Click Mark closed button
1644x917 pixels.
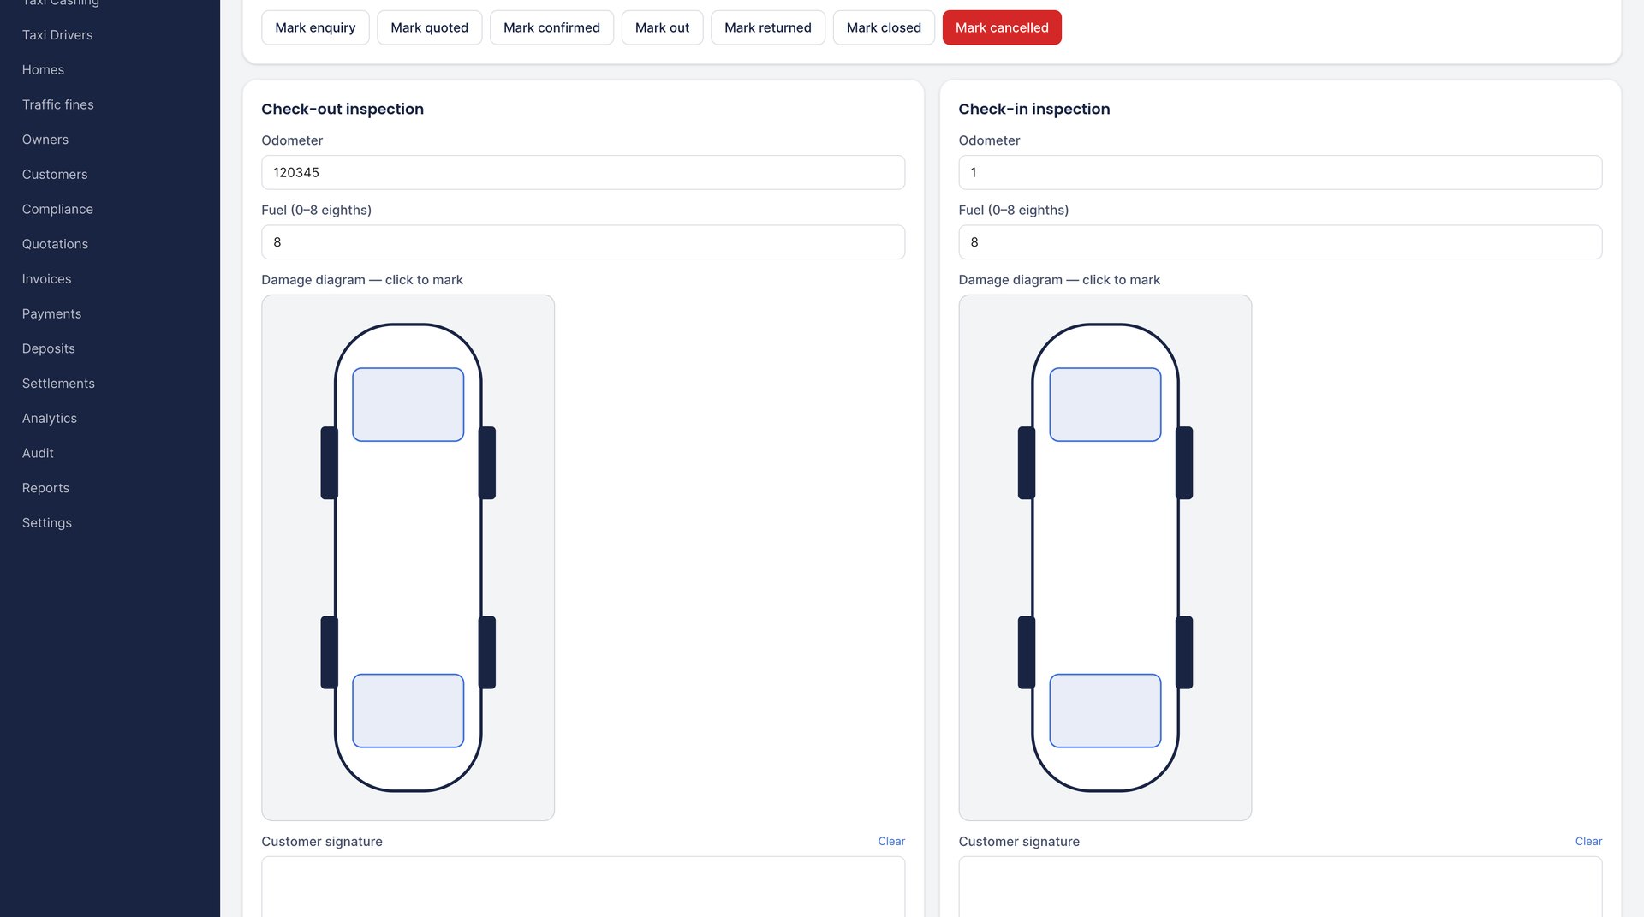click(x=884, y=27)
